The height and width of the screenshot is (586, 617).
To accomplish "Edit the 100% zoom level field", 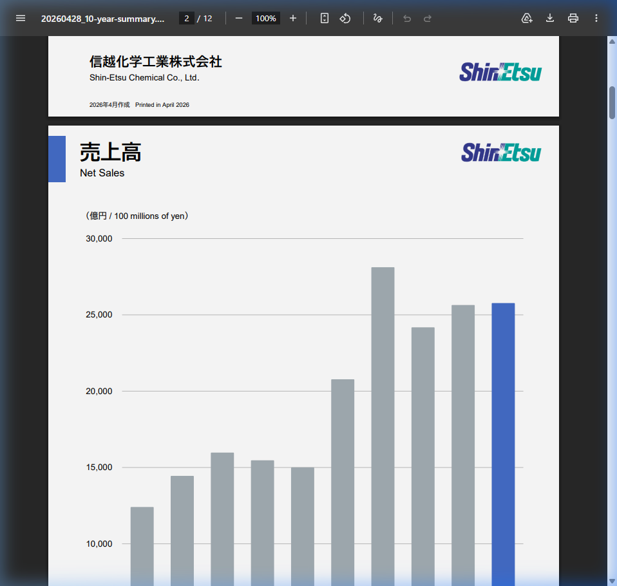I will 265,19.
